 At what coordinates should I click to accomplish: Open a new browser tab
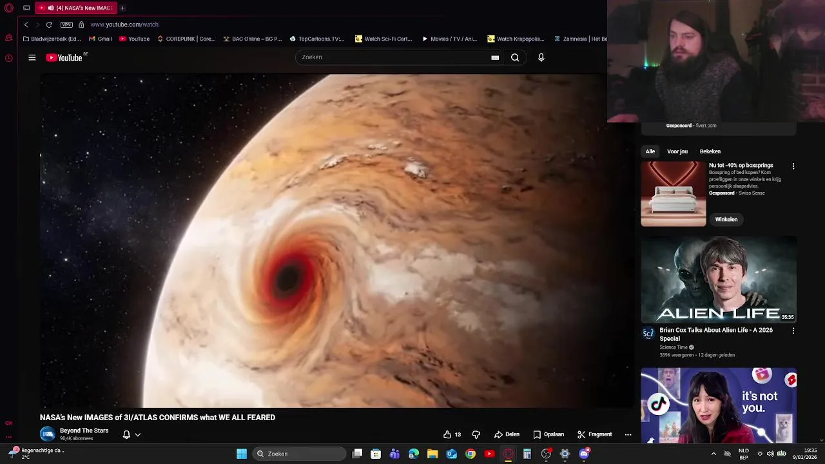tap(122, 8)
